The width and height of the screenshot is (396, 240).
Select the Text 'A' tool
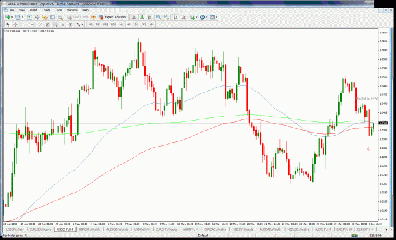(63, 25)
